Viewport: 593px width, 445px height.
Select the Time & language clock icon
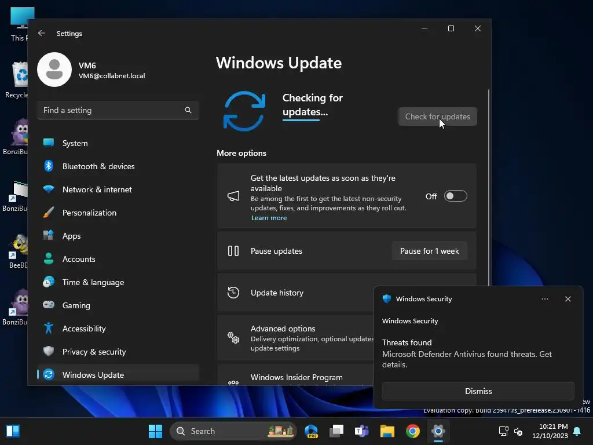point(49,282)
